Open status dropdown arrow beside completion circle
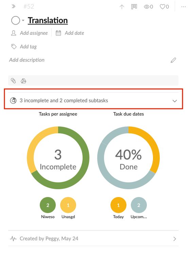 tap(23, 20)
